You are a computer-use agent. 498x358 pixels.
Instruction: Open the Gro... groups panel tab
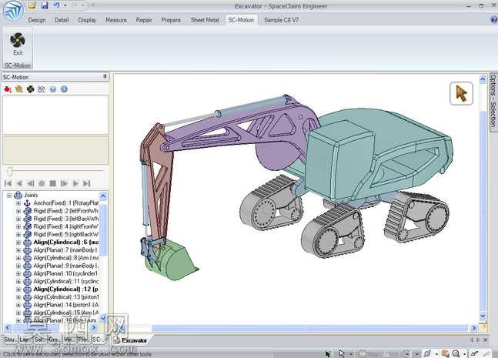[x=53, y=340]
